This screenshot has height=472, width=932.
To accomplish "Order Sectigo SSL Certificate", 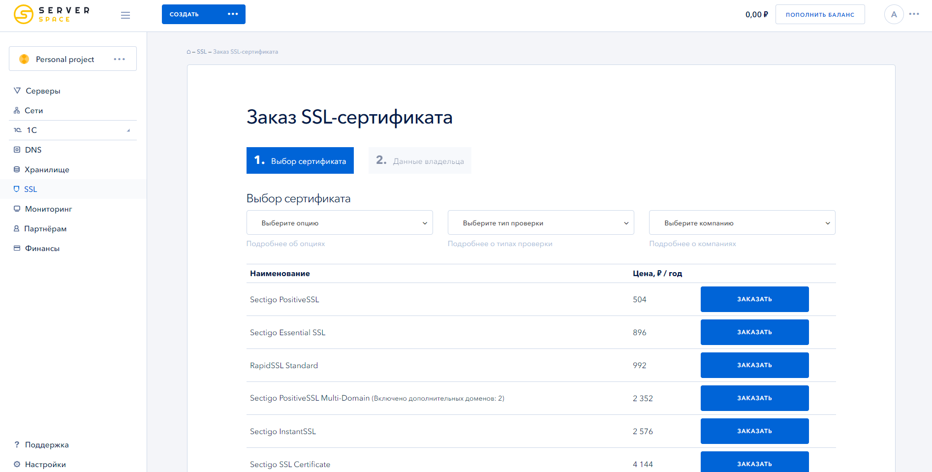I will (754, 463).
